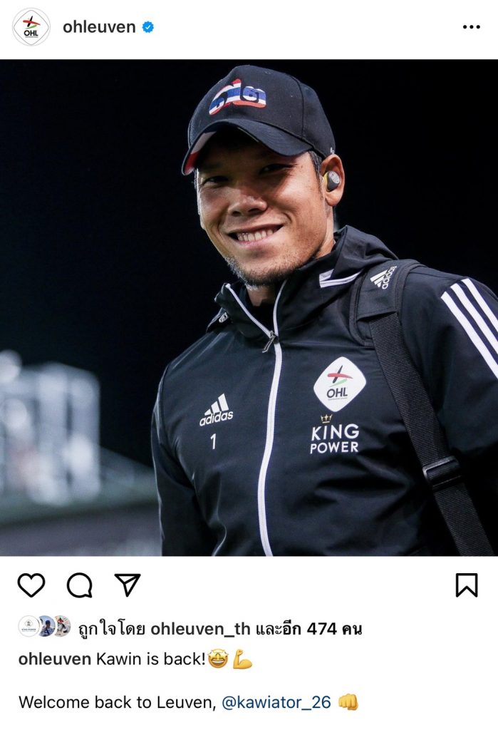Open the three-dot more options menu
The width and height of the screenshot is (498, 730).
click(471, 27)
